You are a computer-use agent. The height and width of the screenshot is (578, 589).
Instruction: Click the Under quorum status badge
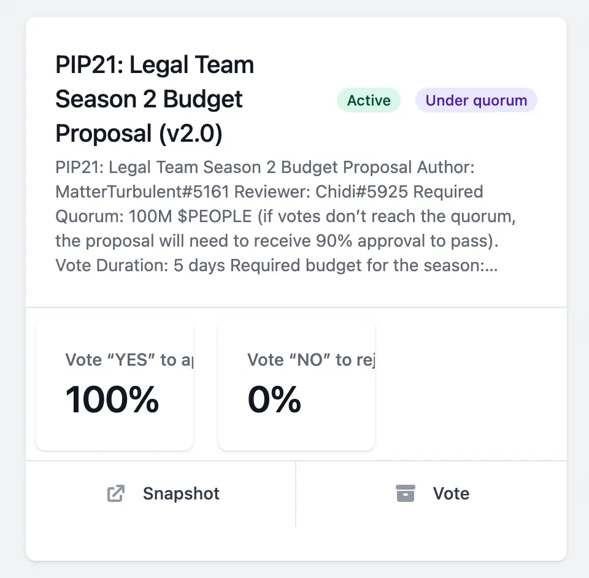point(476,101)
